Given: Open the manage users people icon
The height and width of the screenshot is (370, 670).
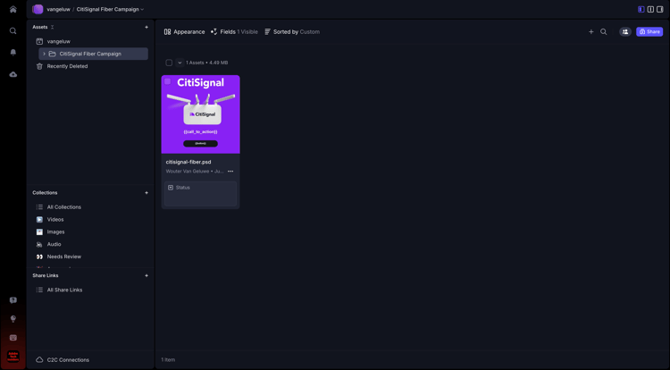Looking at the screenshot, I should click(x=625, y=31).
